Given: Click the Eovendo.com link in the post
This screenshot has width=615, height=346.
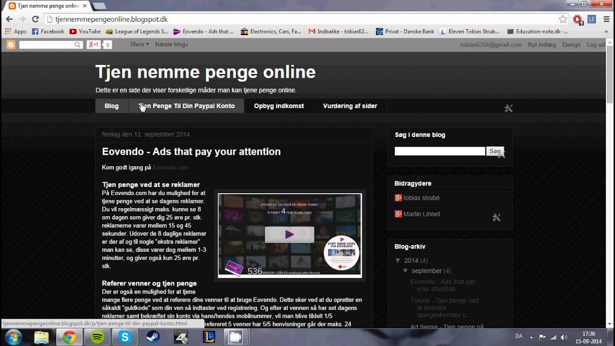Looking at the screenshot, I should tap(171, 167).
